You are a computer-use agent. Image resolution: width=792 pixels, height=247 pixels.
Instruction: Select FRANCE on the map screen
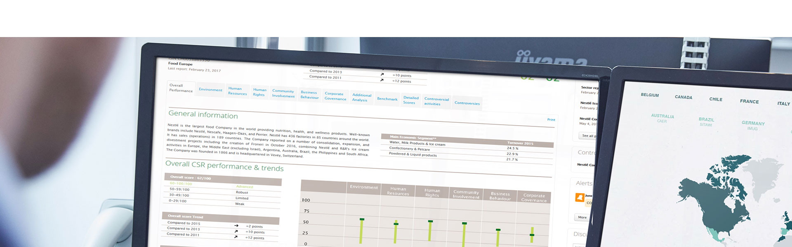click(749, 101)
